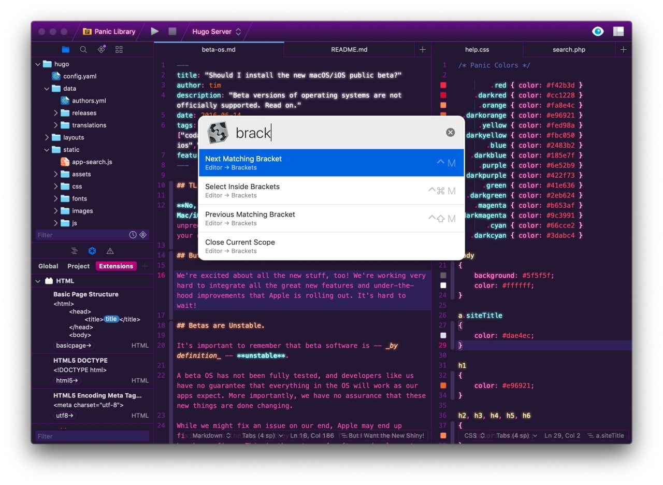Click the Publish icon with notification badge
Image resolution: width=663 pixels, height=485 pixels.
coord(101,48)
